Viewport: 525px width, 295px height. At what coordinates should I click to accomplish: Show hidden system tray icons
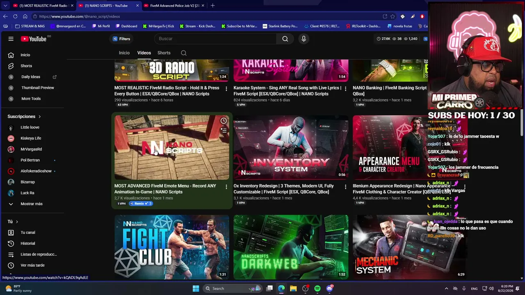click(x=446, y=288)
